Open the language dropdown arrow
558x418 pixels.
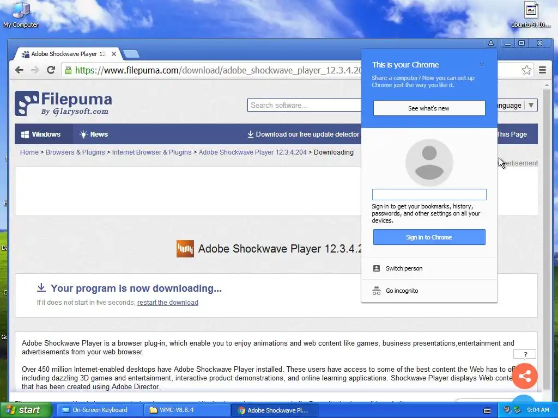pos(531,105)
